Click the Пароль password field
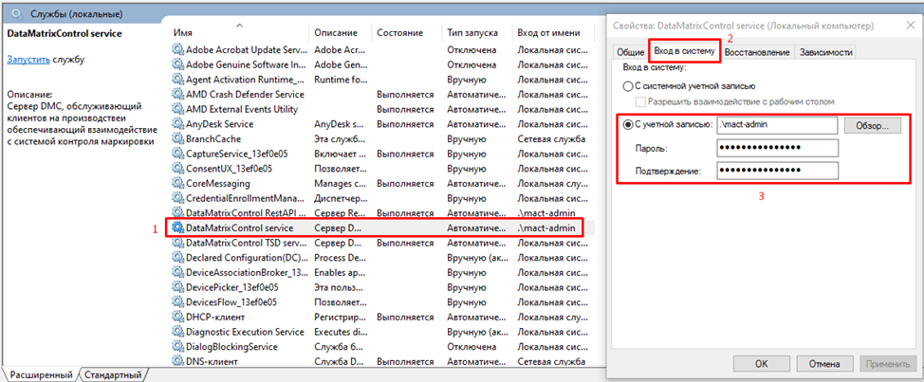924x382 pixels. tap(777, 148)
